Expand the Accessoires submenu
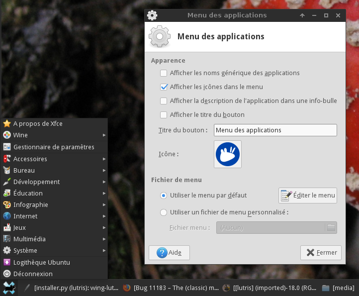The image size is (359, 296). (x=54, y=159)
